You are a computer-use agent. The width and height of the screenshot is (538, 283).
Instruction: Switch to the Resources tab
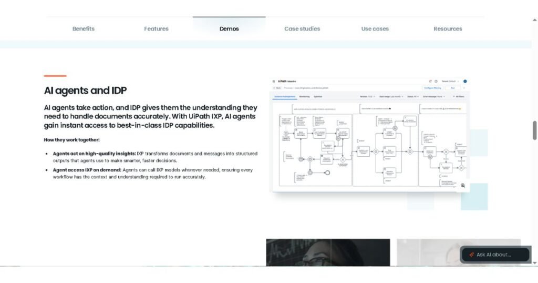click(x=448, y=29)
